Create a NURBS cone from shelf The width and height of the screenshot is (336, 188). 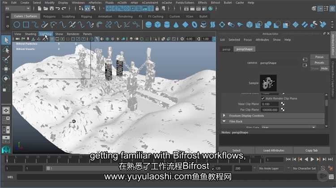click(176, 25)
